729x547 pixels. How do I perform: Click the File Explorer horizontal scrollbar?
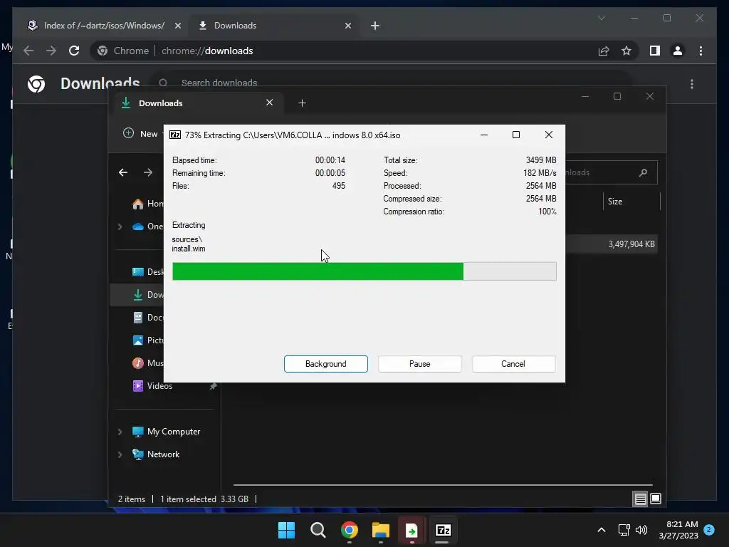tap(443, 484)
